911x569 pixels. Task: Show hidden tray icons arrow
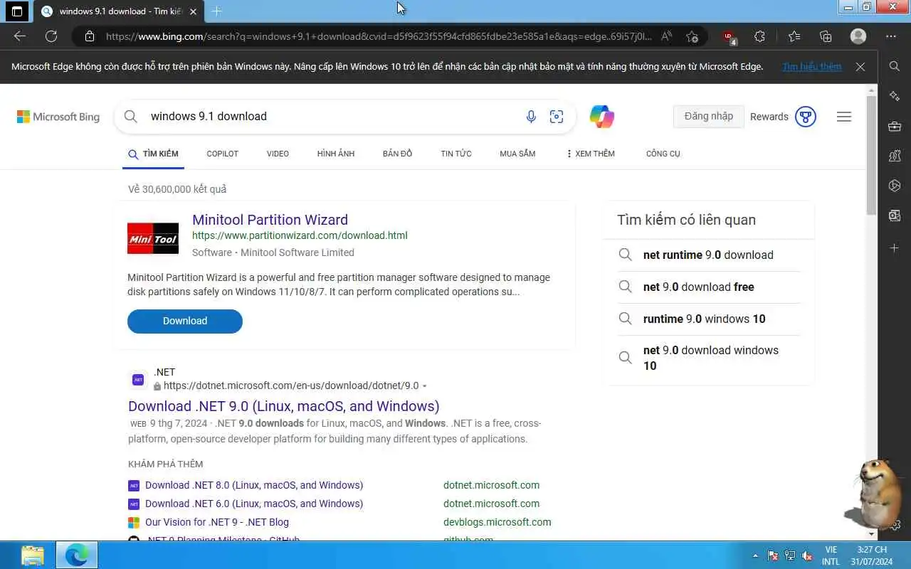coord(755,555)
